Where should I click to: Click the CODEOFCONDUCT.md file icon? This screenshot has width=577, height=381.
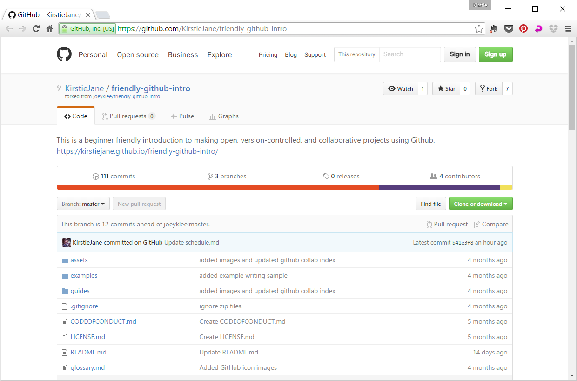[x=65, y=322]
